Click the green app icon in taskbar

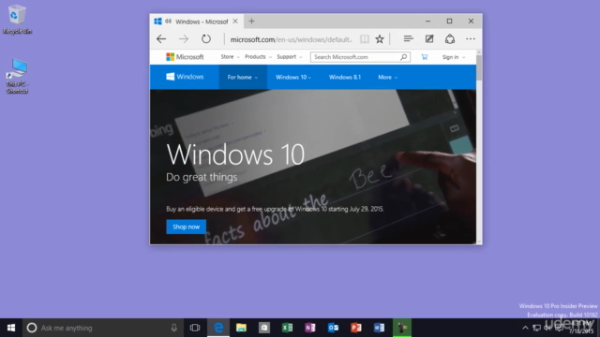402,328
